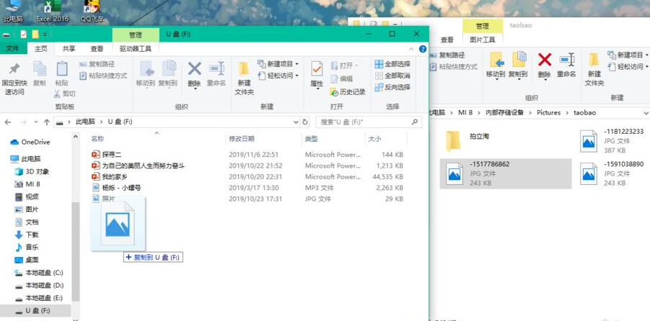Image resolution: width=650 pixels, height=321 pixels.
Task: Click the refresh button beside address bar
Action: (306, 122)
